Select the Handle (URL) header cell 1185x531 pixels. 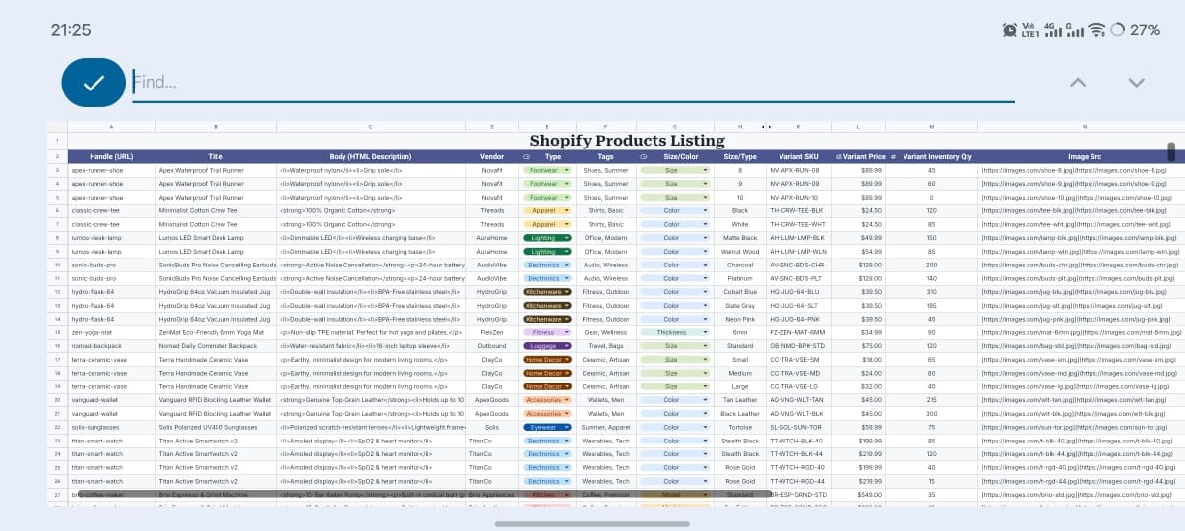[111, 156]
